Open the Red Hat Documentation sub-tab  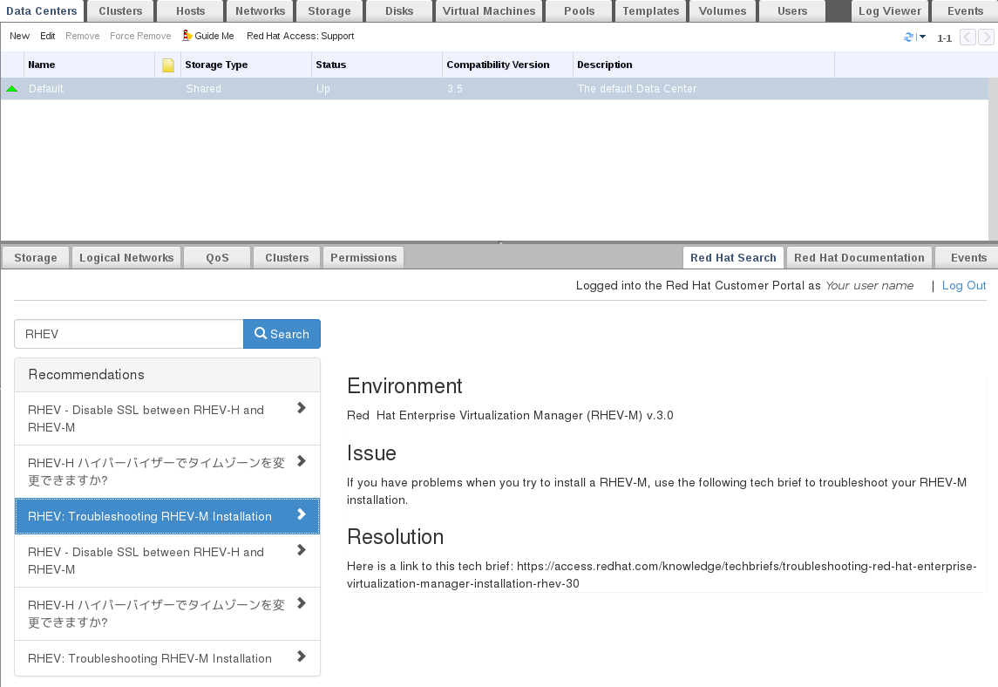(x=859, y=257)
